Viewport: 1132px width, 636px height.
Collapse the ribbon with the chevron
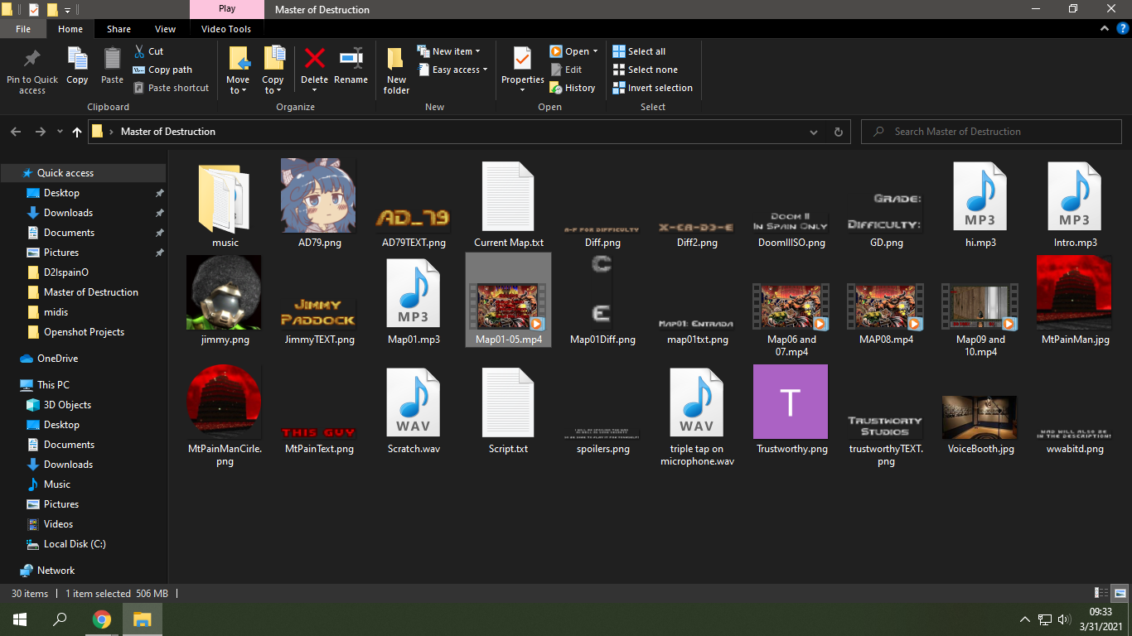[1104, 29]
